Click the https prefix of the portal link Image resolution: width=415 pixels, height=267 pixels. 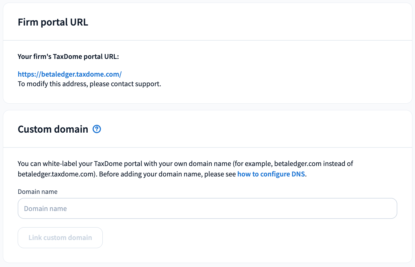coord(26,74)
